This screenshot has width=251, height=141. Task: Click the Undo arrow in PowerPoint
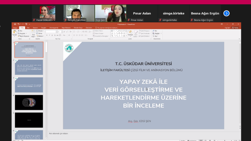18,24
